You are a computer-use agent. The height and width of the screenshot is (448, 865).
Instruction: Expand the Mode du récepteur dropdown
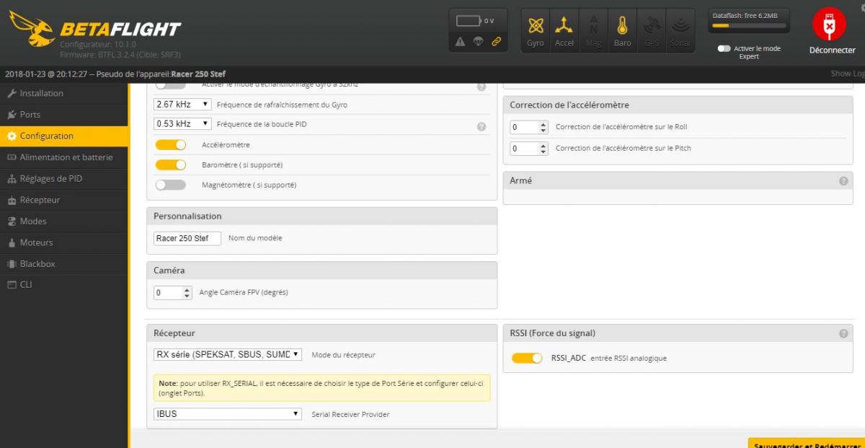tap(228, 355)
